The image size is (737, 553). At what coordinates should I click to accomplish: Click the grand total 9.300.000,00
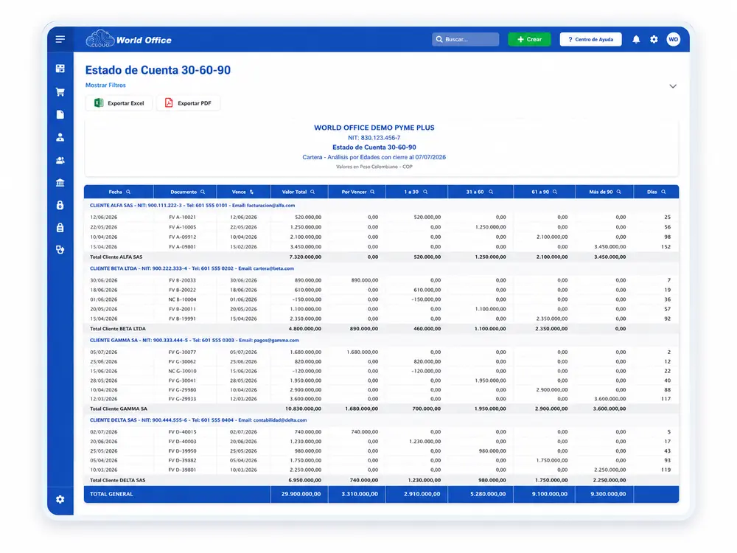pos(608,494)
